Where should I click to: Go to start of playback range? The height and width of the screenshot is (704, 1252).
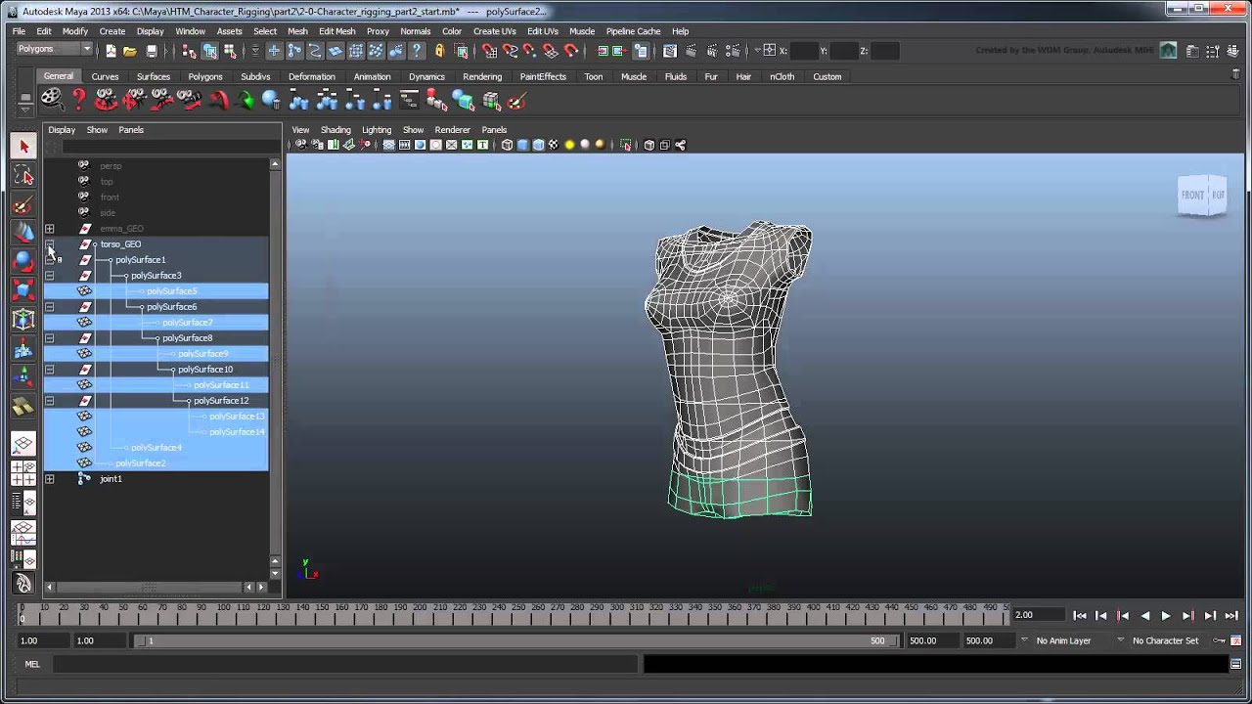click(1080, 616)
